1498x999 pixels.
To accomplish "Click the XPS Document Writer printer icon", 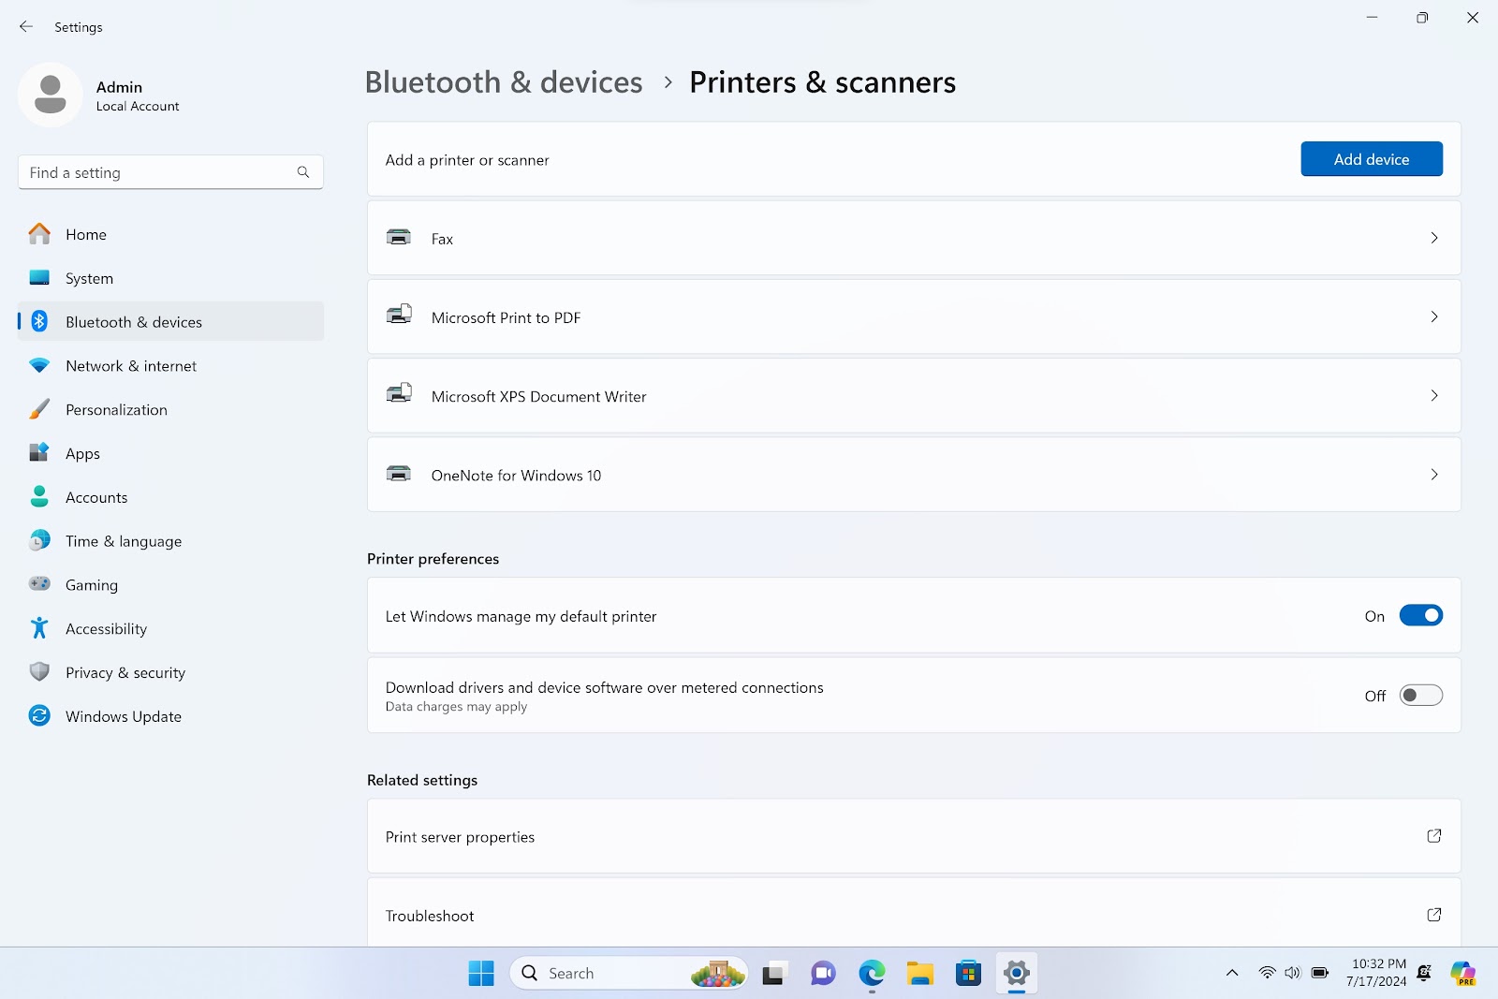I will click(x=399, y=394).
